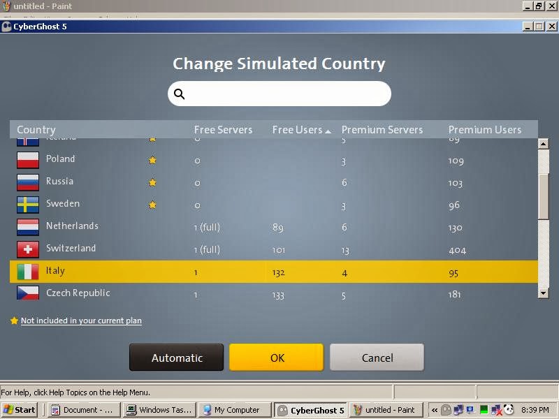Click the search magnifier icon
This screenshot has height=419, width=559.
[179, 94]
